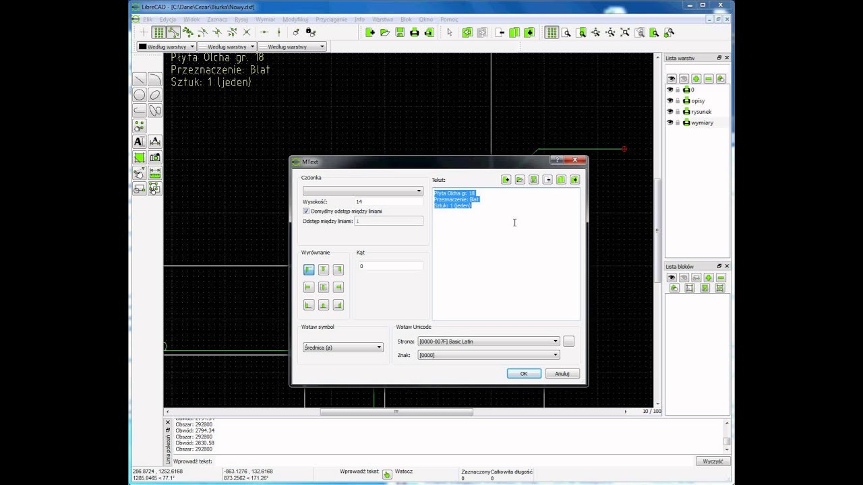Select top-left text alignment button
This screenshot has height=485, width=863.
309,269
